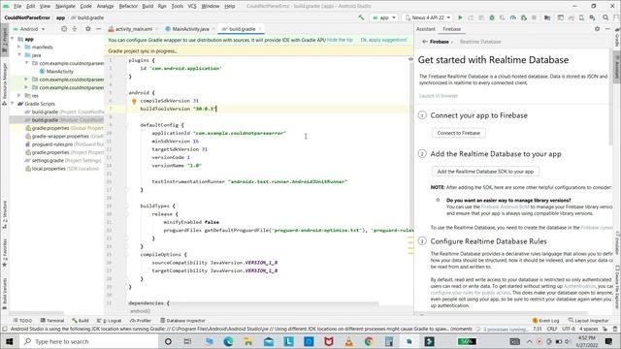Open the Android project view dropdown
The width and height of the screenshot is (621, 349).
point(29,29)
